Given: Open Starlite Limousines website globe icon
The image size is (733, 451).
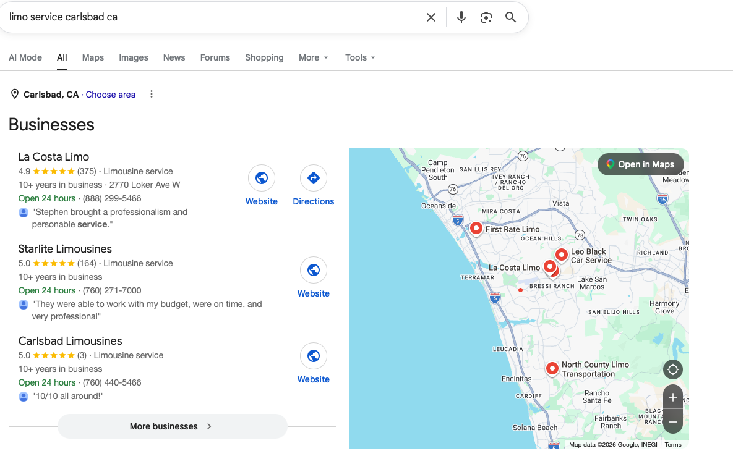Looking at the screenshot, I should pyautogui.click(x=313, y=270).
